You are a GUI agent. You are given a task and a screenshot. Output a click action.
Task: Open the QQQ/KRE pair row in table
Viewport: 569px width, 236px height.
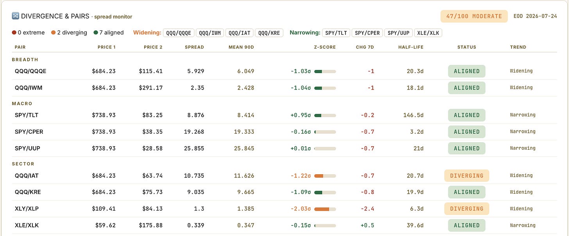pos(284,192)
